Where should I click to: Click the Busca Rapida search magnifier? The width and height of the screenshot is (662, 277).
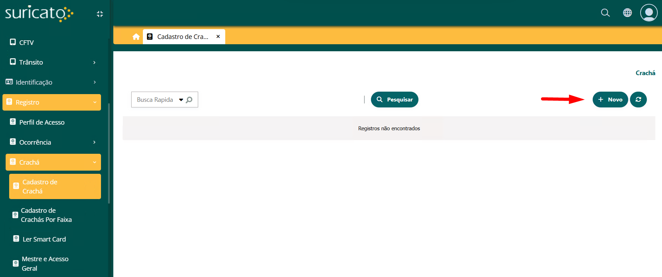tap(189, 100)
